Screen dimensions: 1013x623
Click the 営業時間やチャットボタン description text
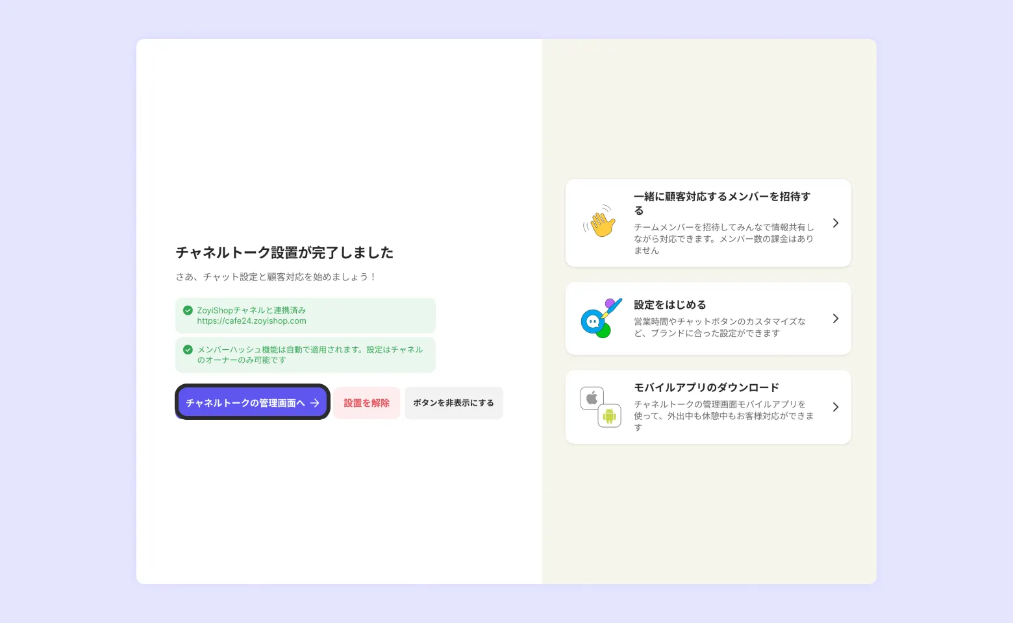tap(719, 328)
